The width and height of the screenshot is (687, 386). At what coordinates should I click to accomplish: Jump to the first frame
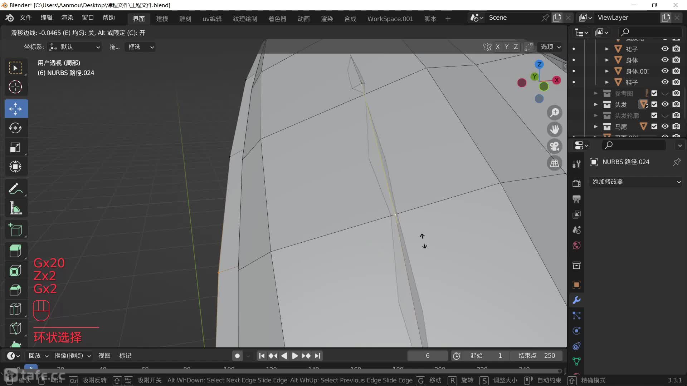point(262,356)
